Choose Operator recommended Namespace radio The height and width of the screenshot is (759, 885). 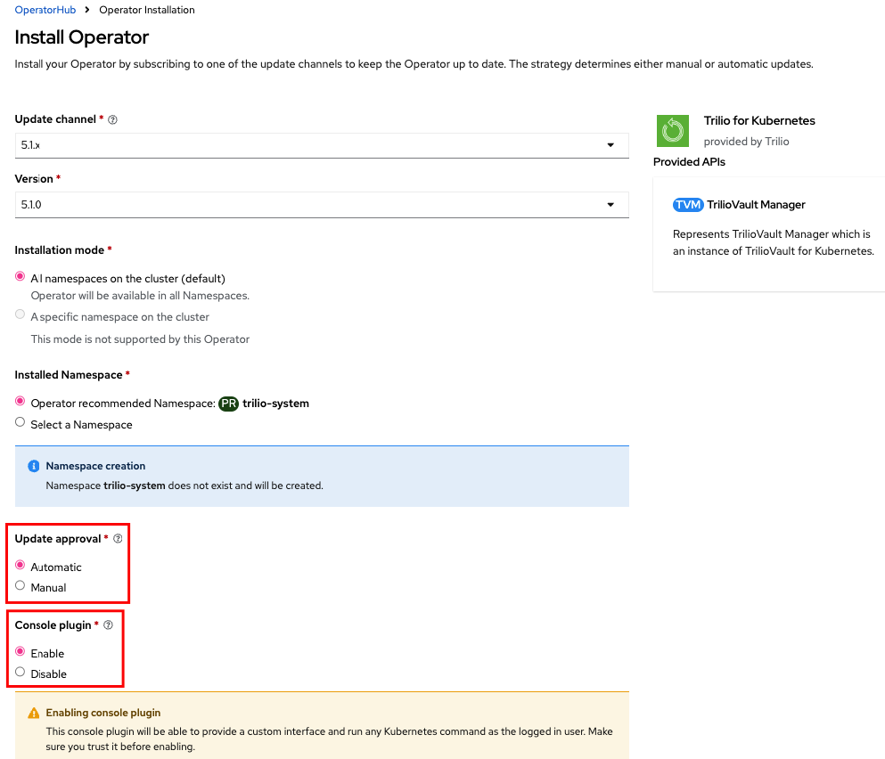(20, 401)
